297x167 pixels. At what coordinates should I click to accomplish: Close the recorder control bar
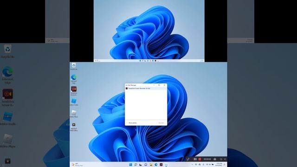[x=225, y=159]
